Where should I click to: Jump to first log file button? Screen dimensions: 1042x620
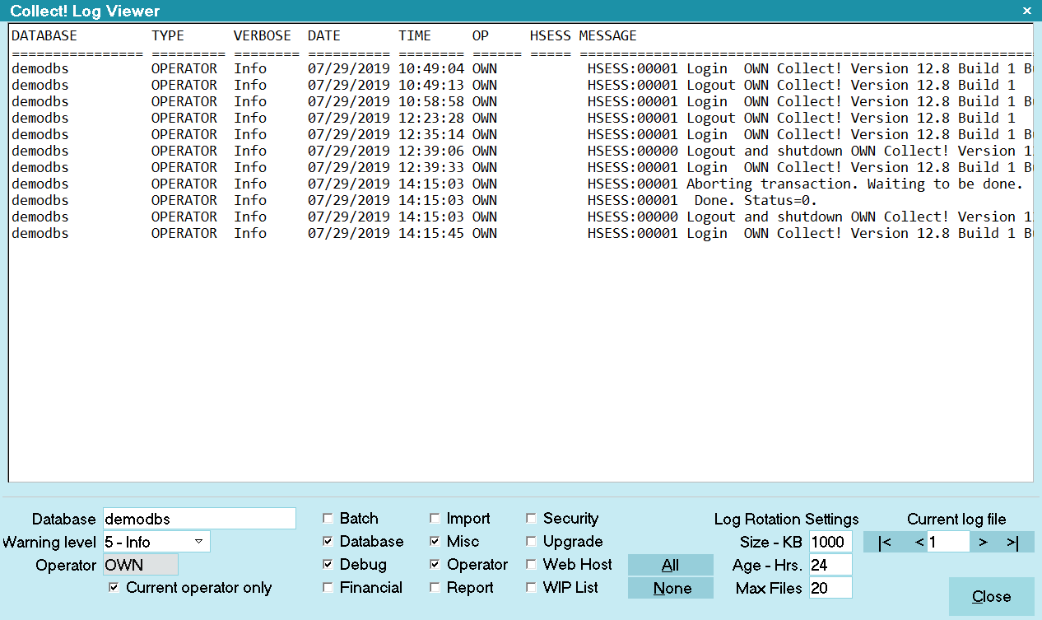[885, 542]
